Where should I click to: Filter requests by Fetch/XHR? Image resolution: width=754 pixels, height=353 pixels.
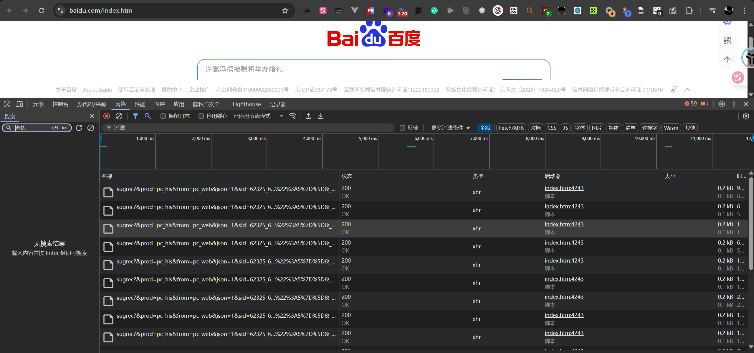[x=511, y=128]
